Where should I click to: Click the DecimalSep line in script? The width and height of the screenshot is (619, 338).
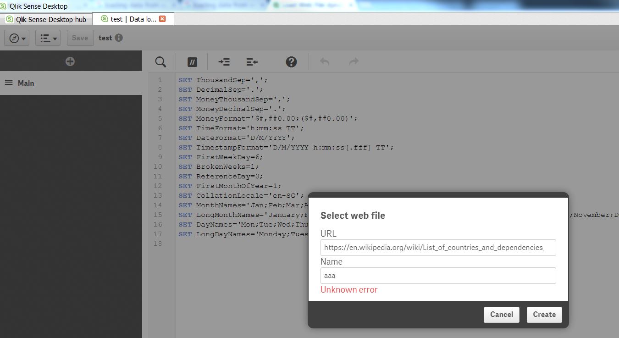click(221, 89)
